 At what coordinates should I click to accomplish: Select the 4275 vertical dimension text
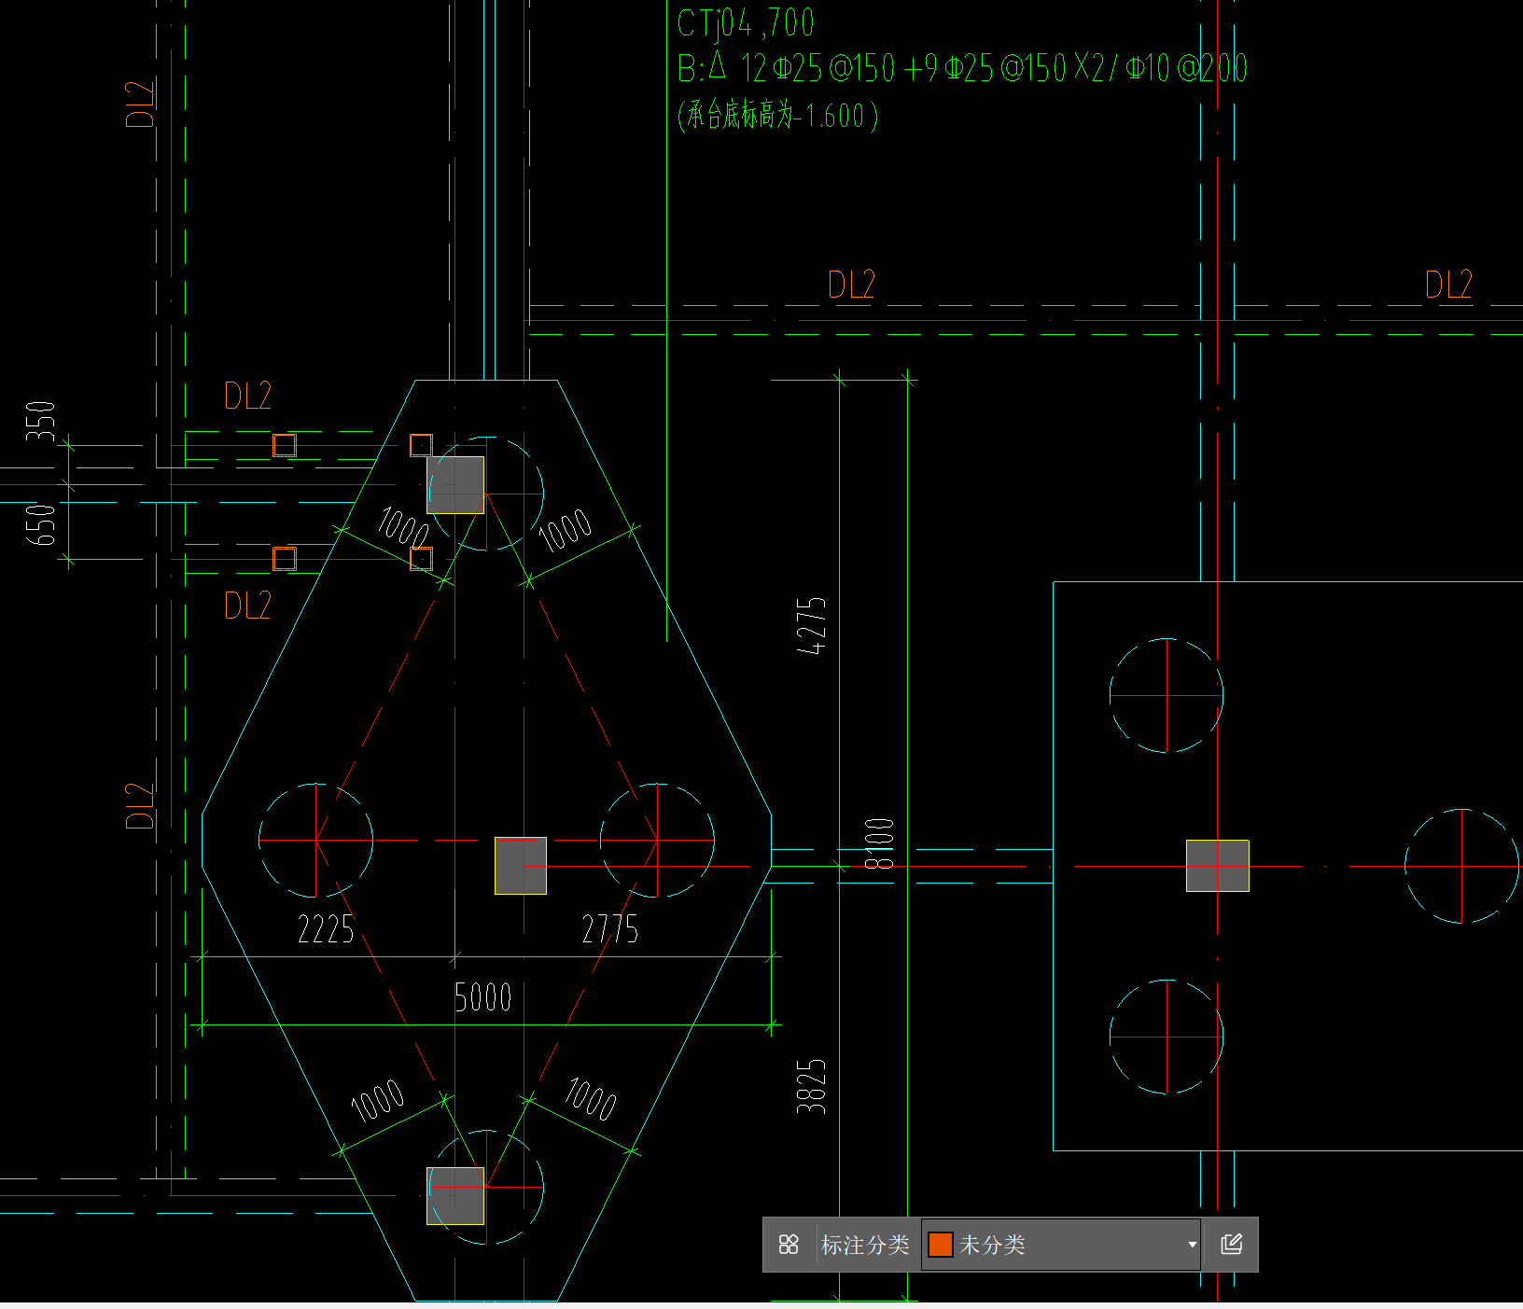[811, 625]
